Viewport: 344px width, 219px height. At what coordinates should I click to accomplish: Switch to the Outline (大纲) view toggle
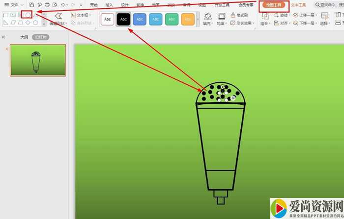(x=24, y=37)
